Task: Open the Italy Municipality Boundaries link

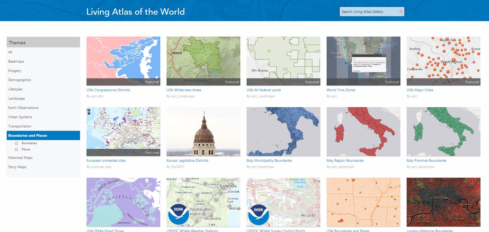Action: pos(269,160)
